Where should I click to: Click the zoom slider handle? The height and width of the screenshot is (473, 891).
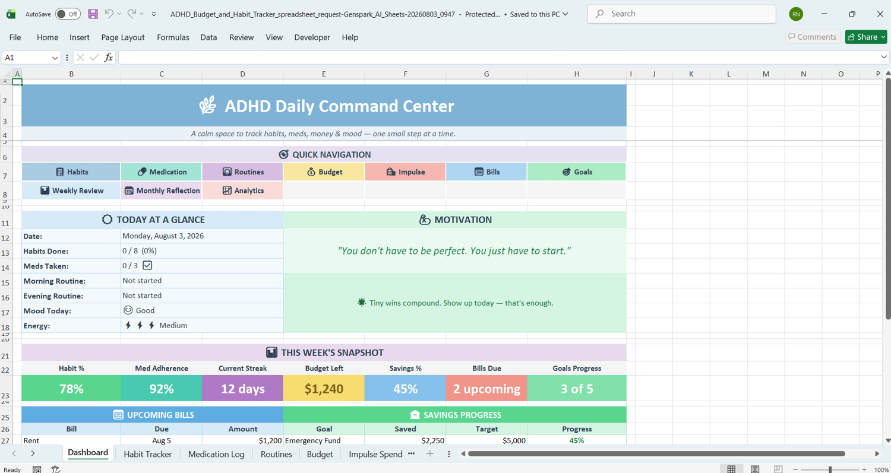pyautogui.click(x=830, y=469)
